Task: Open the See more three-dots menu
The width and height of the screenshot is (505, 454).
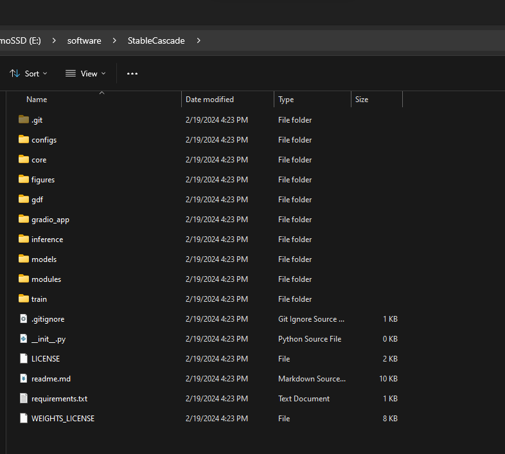Action: click(x=132, y=74)
